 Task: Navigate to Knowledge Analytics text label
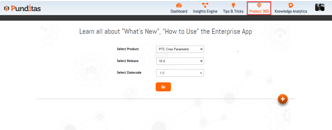pyautogui.click(x=291, y=11)
